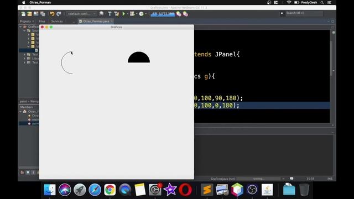Switch to the Services tab
Image resolution: width=354 pixels, height=199 pixels.
point(57,21)
